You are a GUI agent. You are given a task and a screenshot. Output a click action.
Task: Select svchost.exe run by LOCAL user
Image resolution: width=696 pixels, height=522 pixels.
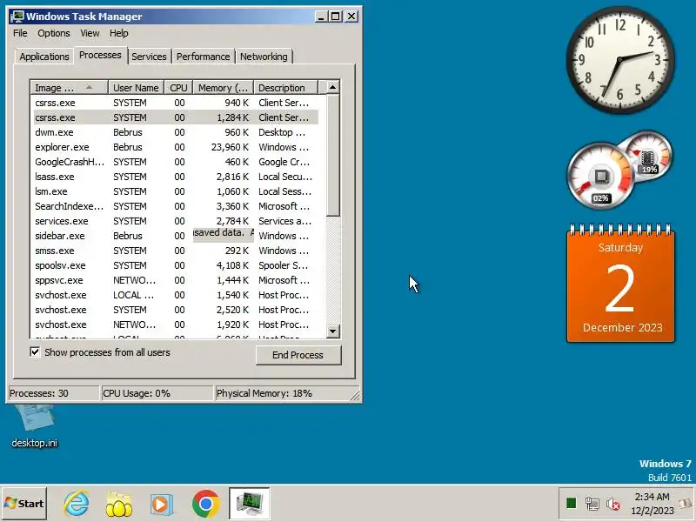[175, 295]
